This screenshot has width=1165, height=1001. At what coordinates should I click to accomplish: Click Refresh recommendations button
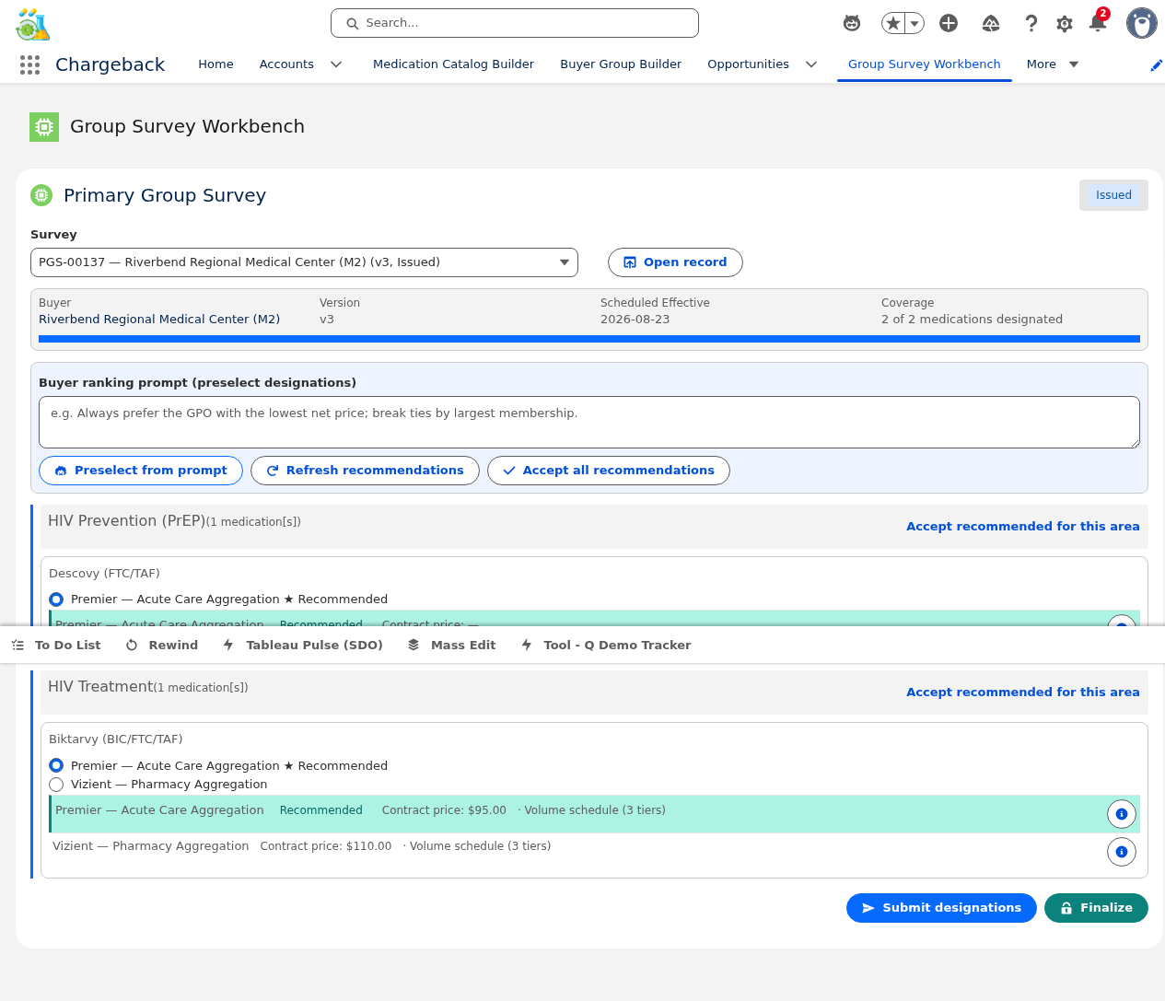coord(365,471)
